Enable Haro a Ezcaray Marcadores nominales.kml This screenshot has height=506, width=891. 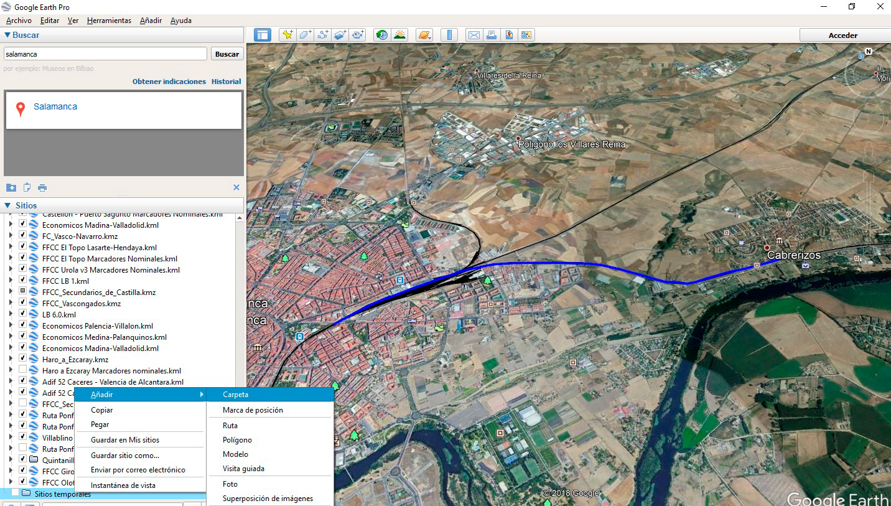tap(22, 370)
